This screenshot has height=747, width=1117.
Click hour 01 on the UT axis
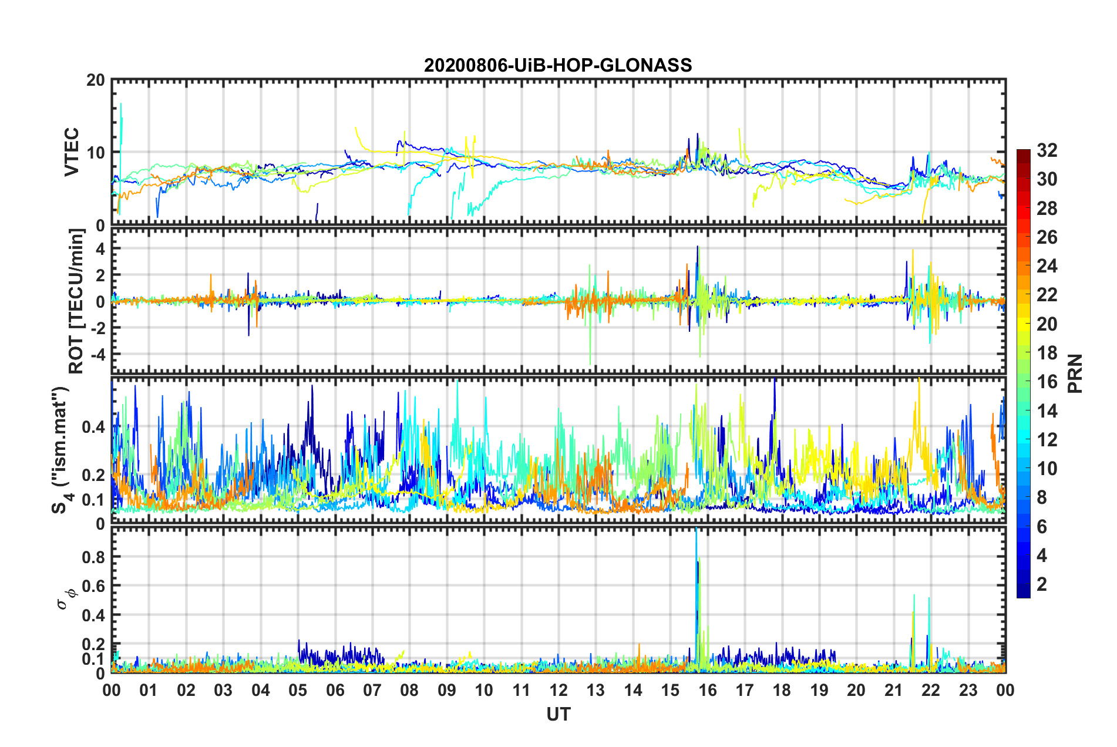click(x=149, y=691)
